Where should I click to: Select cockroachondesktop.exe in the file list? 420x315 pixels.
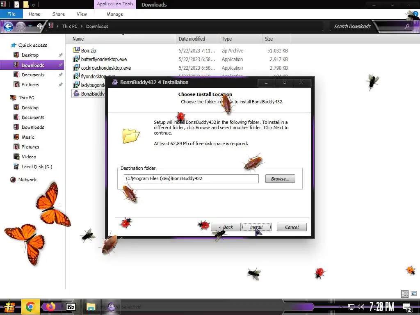(106, 68)
